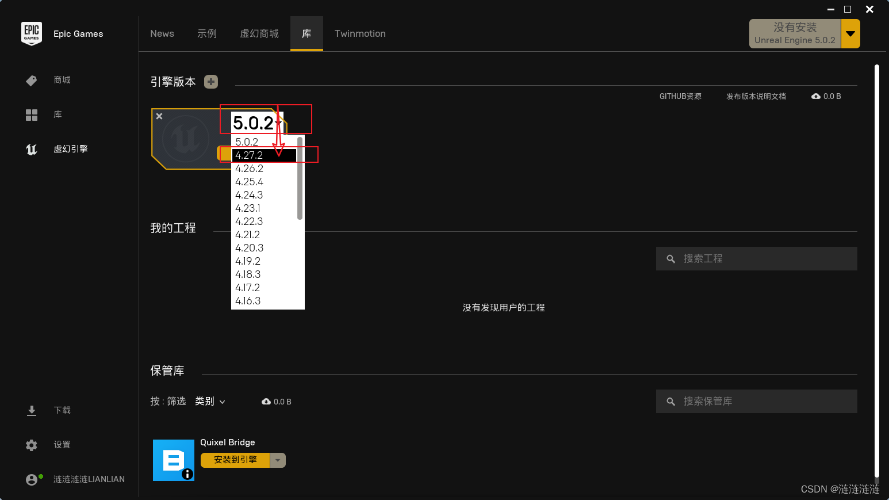Click the vault cloud 0.0 B icon
The width and height of the screenshot is (889, 500).
pos(266,402)
